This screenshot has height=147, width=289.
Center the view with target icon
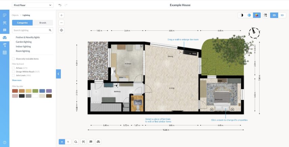tap(62, 30)
